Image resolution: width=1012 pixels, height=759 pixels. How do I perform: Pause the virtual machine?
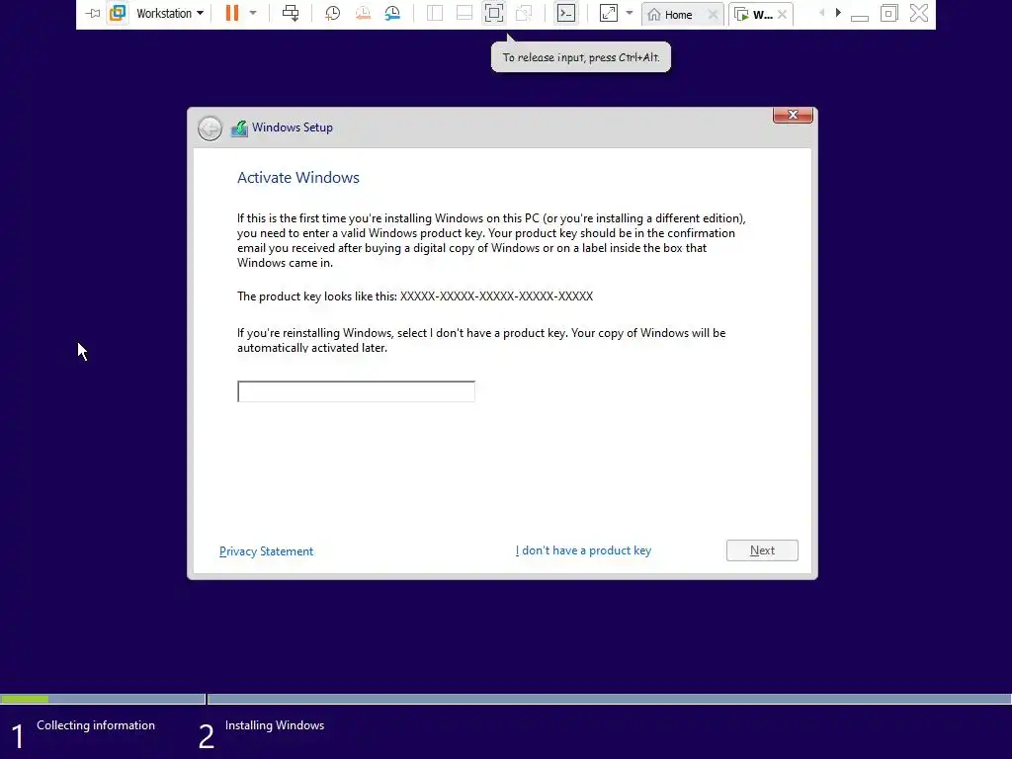pyautogui.click(x=232, y=13)
